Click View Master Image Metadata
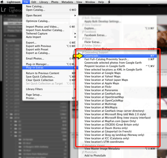The image size is (167, 158). point(102,149)
